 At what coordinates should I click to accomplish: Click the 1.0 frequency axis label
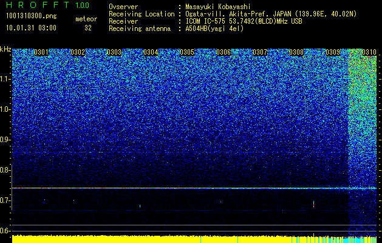click(5, 109)
